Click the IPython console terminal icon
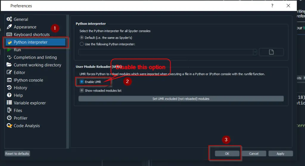This screenshot has height=166, width=305. tap(9, 80)
